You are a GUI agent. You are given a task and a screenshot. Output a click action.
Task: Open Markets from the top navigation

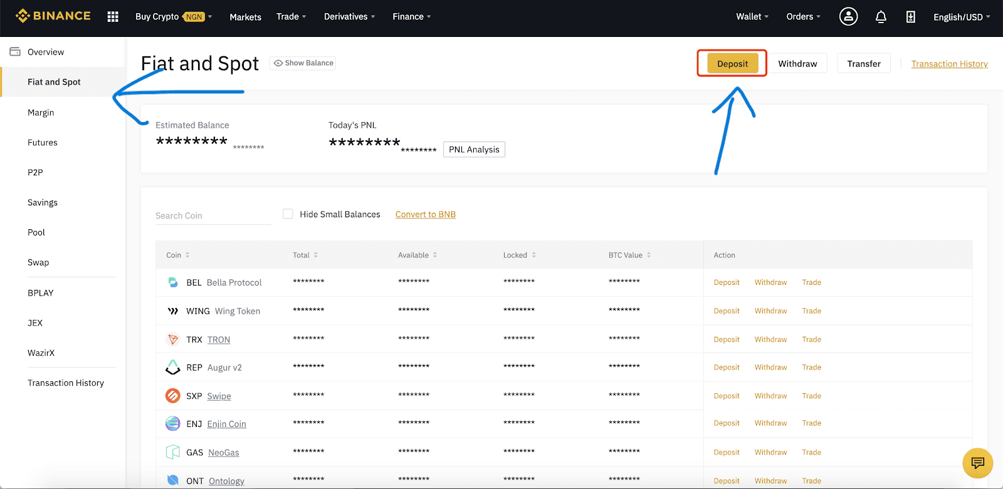click(245, 17)
